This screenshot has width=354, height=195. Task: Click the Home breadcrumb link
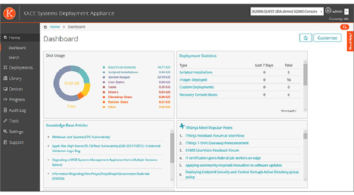click(x=55, y=27)
